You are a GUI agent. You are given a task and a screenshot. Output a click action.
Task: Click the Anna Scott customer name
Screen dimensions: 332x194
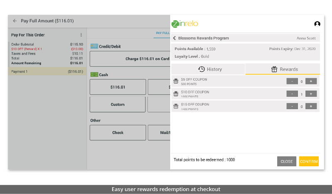point(306,38)
